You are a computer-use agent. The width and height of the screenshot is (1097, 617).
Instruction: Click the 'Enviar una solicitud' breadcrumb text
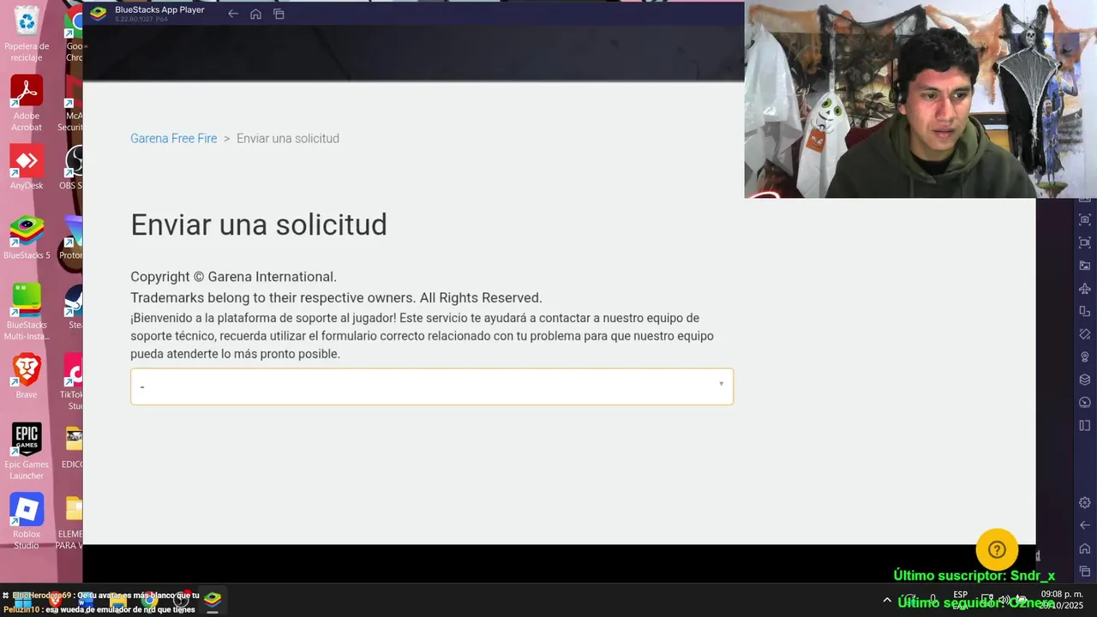288,139
